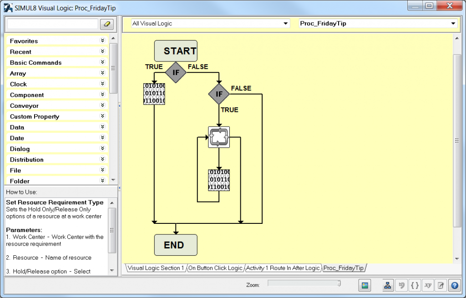Click the 'Zoom:' label
This screenshot has height=298, width=466.
tap(253, 285)
